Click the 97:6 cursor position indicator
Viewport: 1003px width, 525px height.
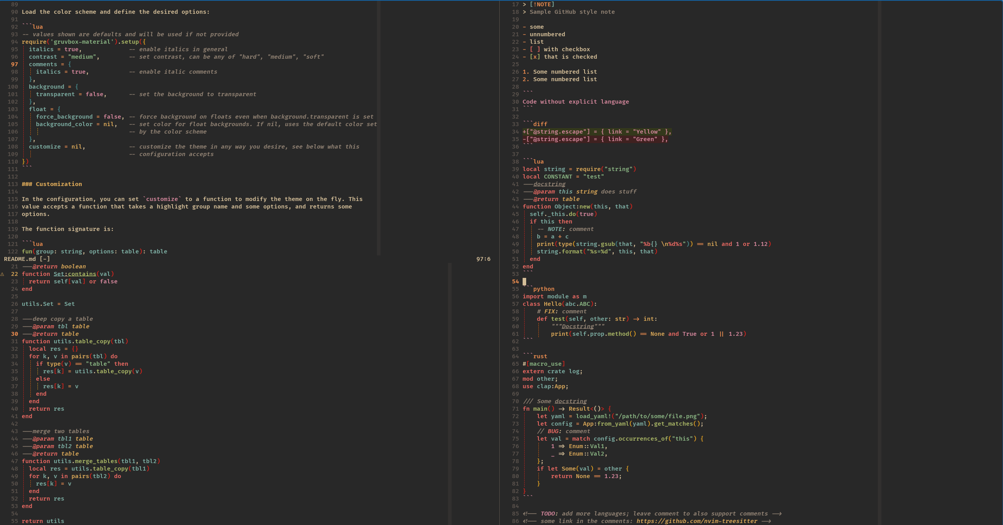pyautogui.click(x=483, y=259)
